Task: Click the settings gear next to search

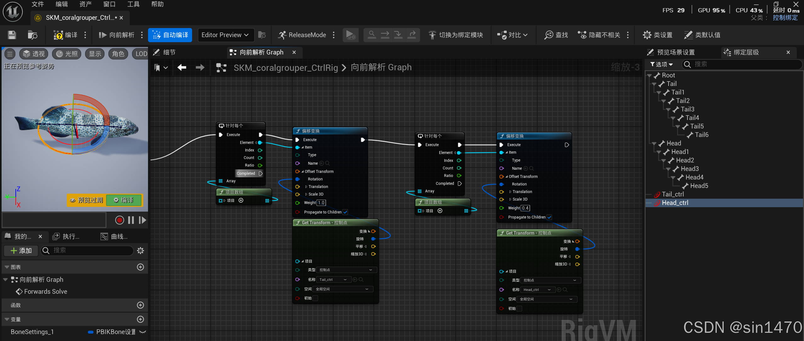Action: tap(140, 251)
